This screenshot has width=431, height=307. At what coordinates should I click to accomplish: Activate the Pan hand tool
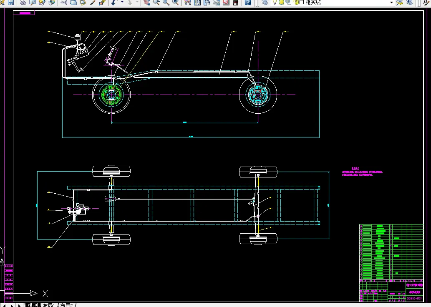click(x=147, y=2)
